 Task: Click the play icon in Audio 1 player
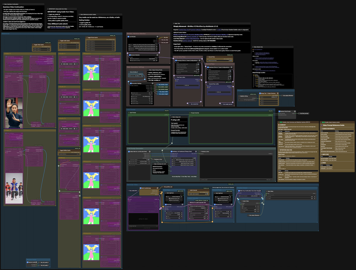(62, 64)
